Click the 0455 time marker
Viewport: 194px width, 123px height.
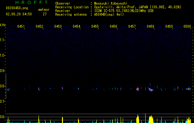pos(95,26)
